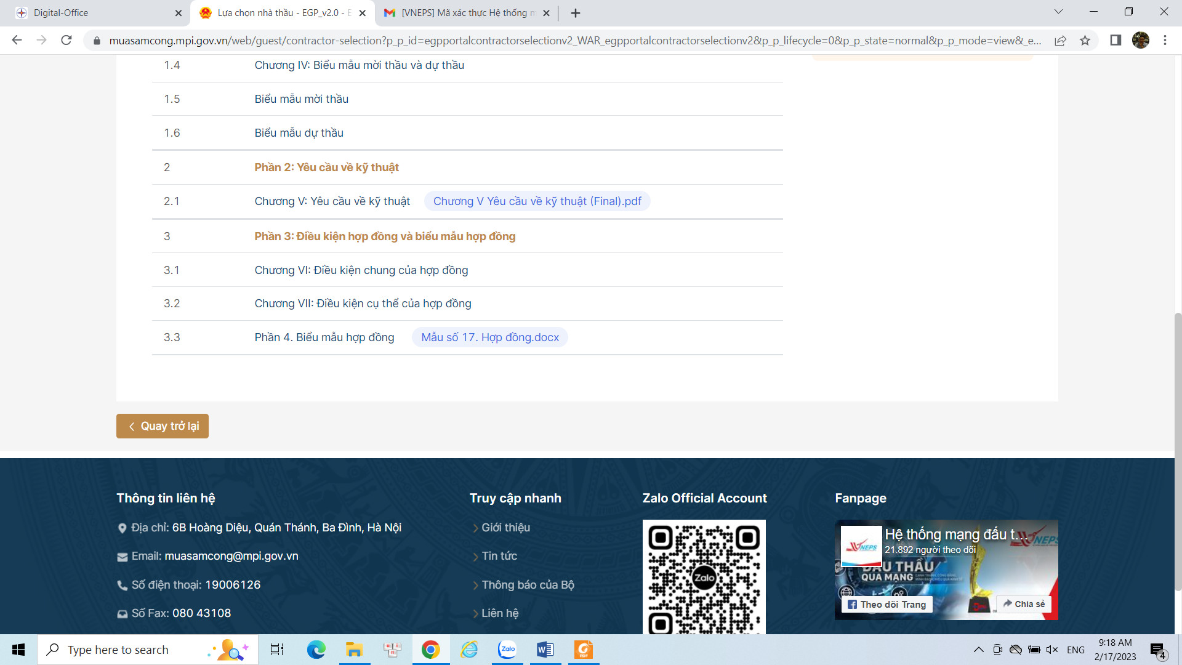Open the Chrome profile avatar
1182x665 pixels.
tap(1140, 41)
